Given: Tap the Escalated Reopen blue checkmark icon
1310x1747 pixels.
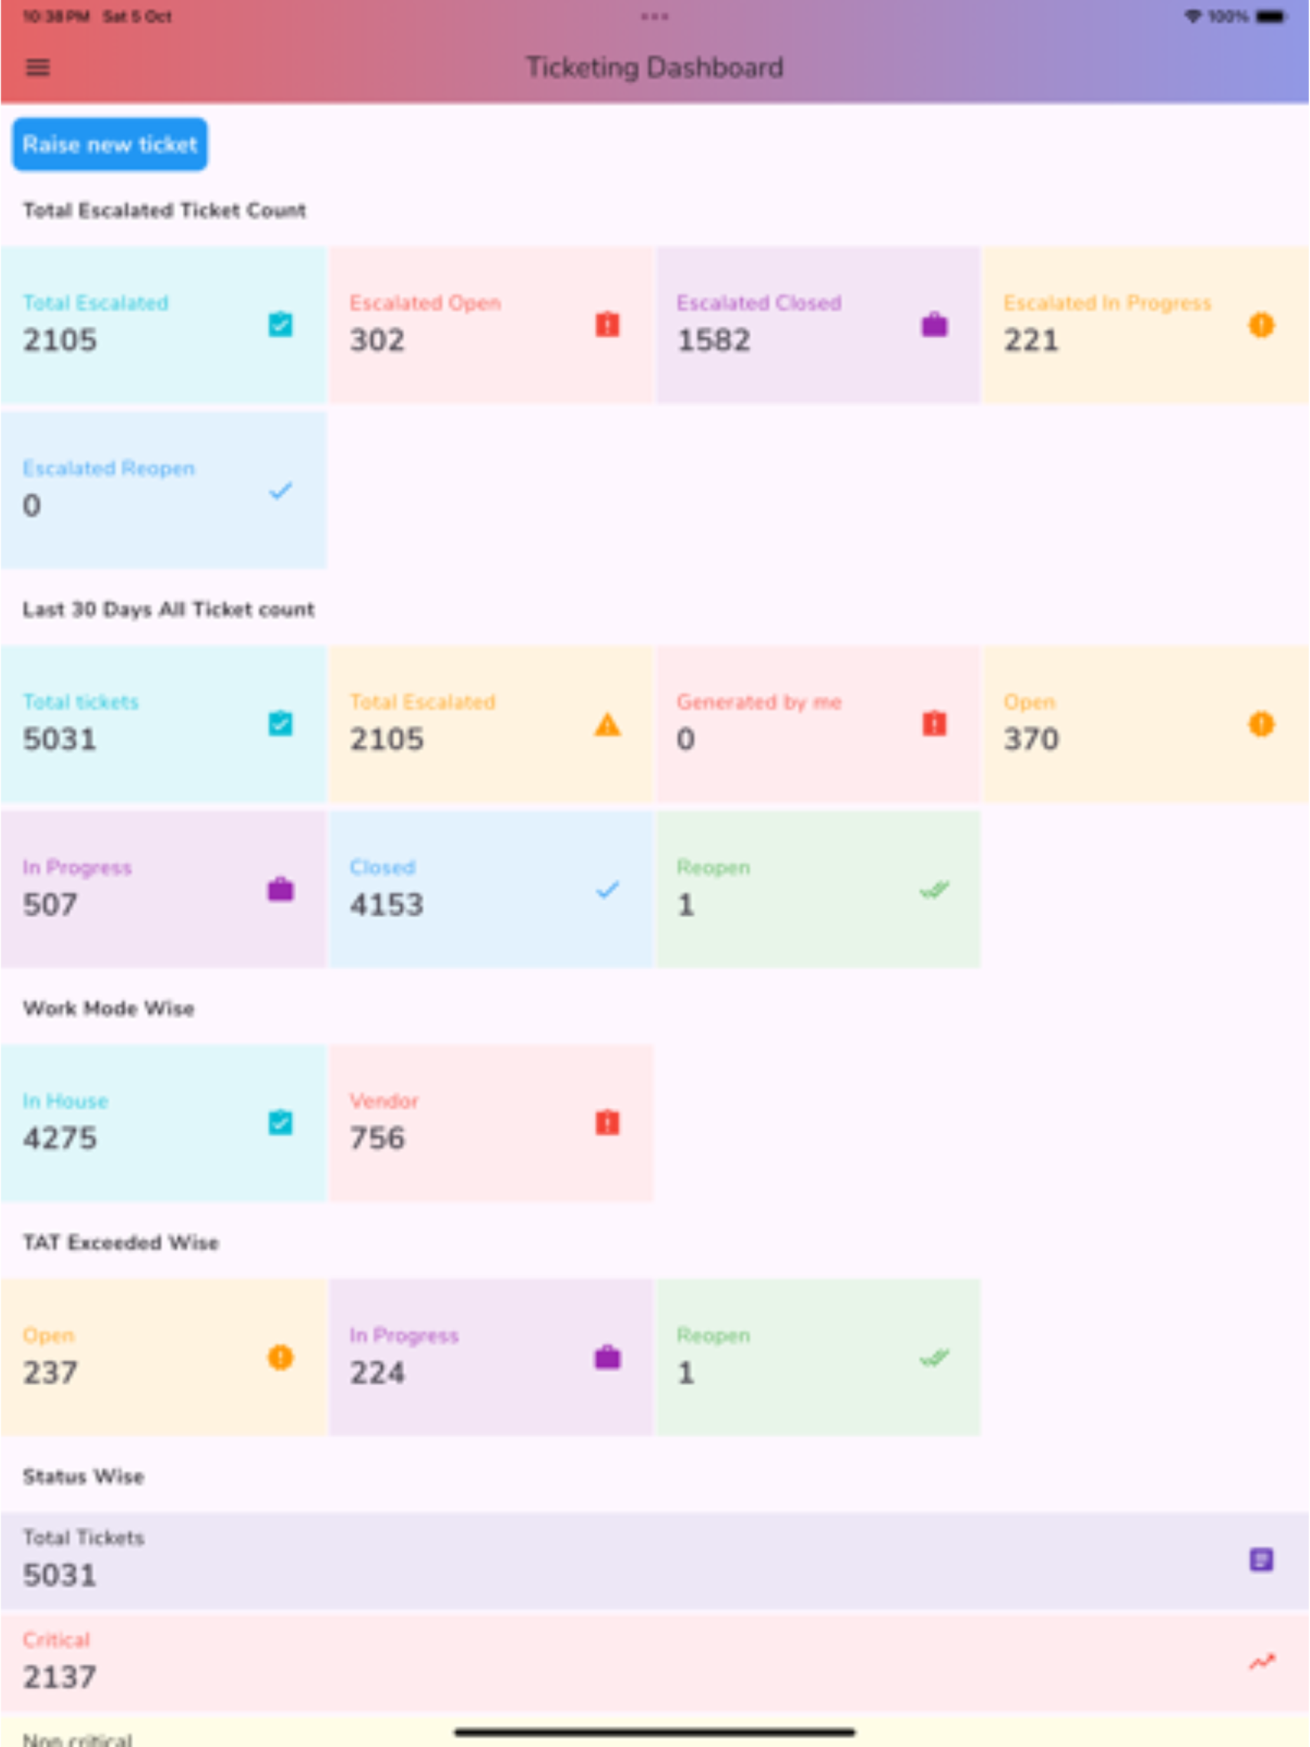Looking at the screenshot, I should (x=281, y=491).
